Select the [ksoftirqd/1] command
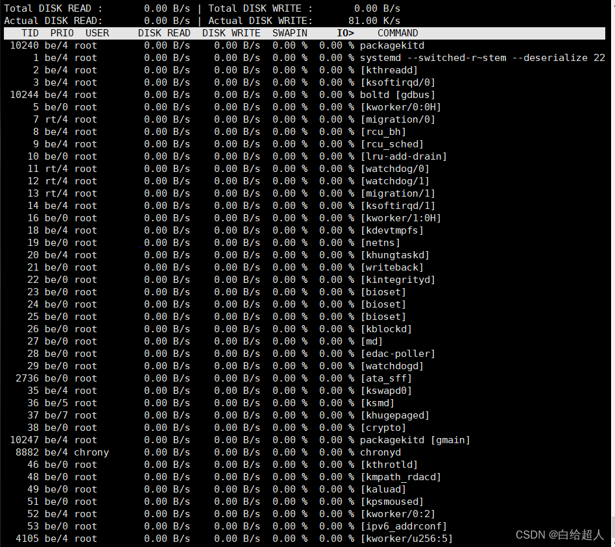 pyautogui.click(x=398, y=206)
